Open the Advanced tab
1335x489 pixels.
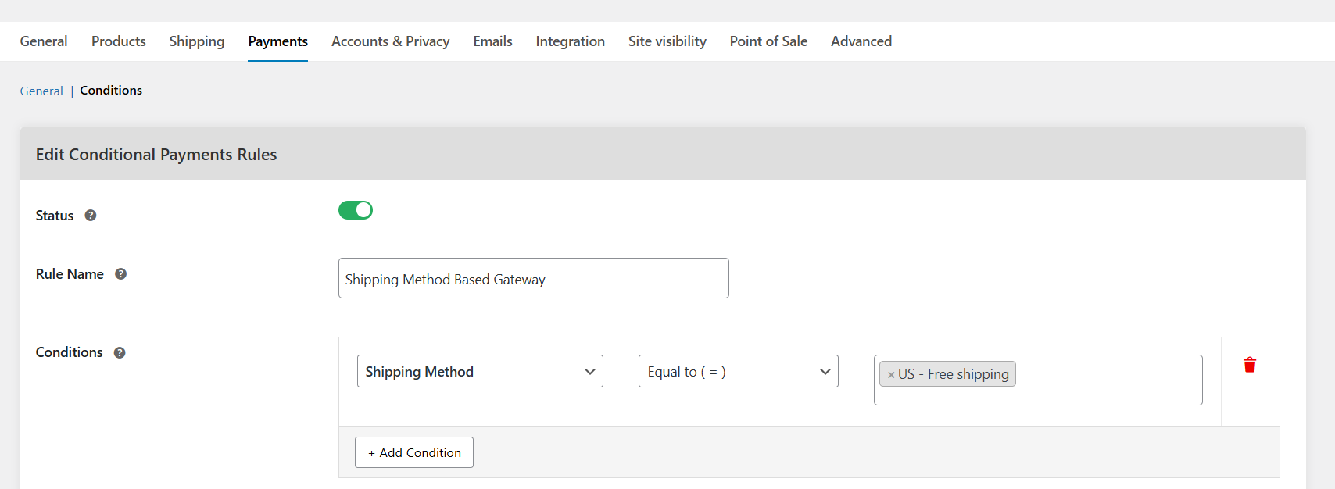(x=861, y=41)
